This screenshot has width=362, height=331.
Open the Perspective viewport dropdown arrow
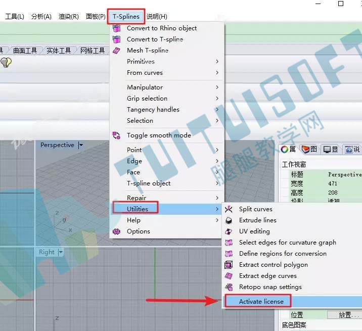80,145
